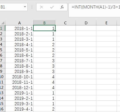Click cell containing 2018-12-1
Image resolution: width=120 pixels, height=112 pixels.
[19, 87]
